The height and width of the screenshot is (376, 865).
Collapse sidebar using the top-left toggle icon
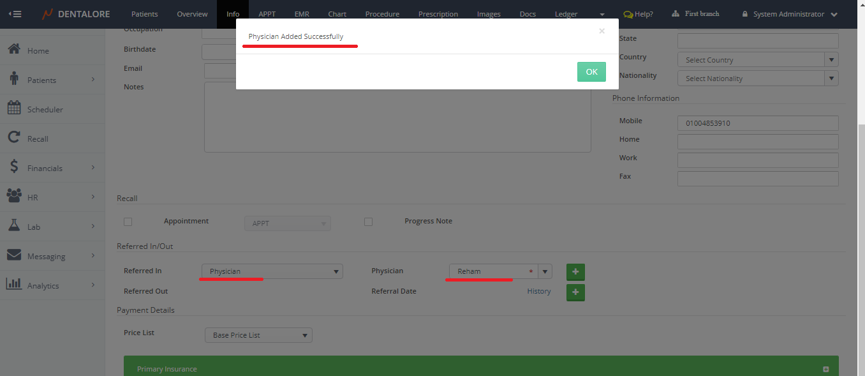tap(15, 14)
